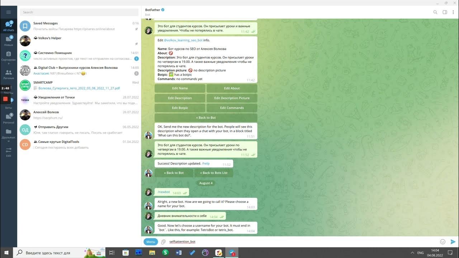Open the Уведомления от Точки chat
459x258 pixels.
point(79,100)
